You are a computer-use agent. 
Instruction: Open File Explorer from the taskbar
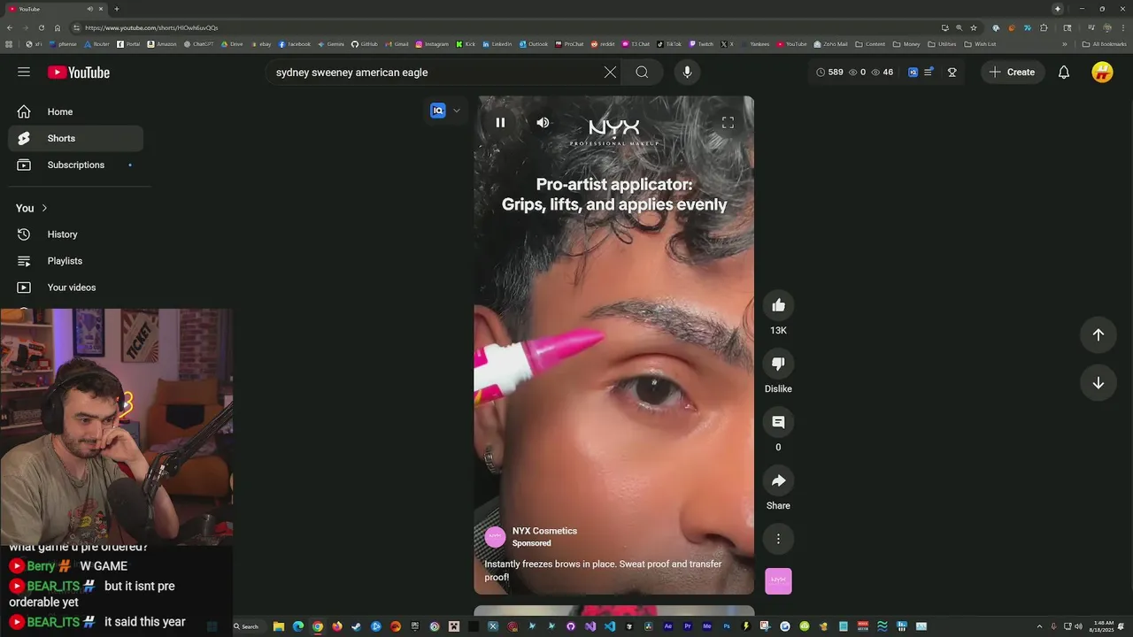coord(279,626)
